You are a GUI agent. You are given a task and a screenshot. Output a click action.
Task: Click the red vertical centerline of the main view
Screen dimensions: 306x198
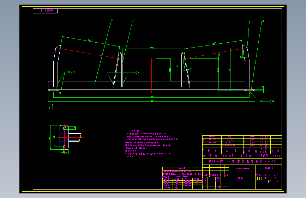click(152, 75)
